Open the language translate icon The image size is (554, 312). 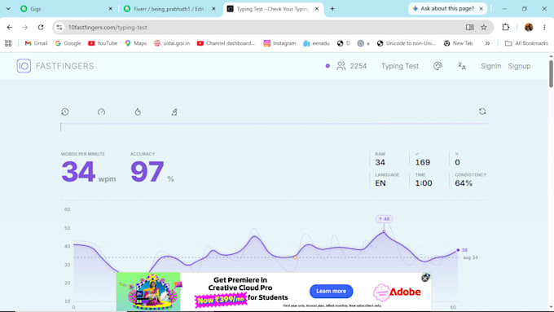pos(462,66)
